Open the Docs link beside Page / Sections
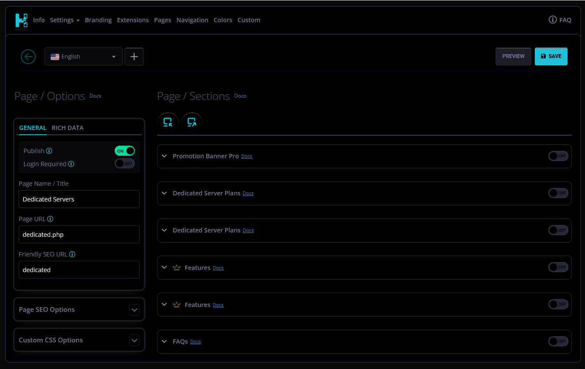This screenshot has width=585, height=369. pos(240,96)
